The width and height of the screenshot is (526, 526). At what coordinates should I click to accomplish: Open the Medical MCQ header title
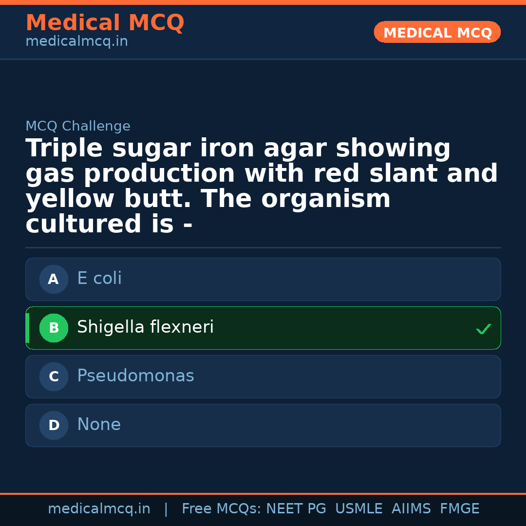pos(105,23)
